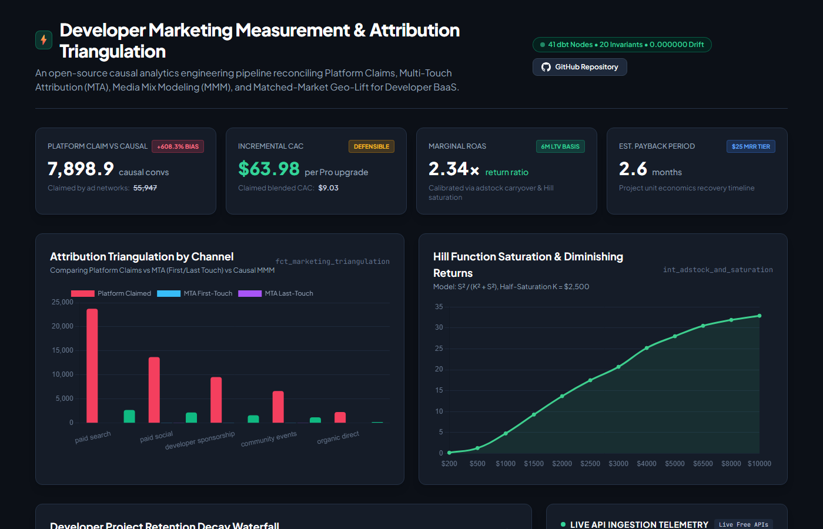Click the LIVE API INGESTION TELEMETRY heading
The image size is (823, 529).
(639, 524)
